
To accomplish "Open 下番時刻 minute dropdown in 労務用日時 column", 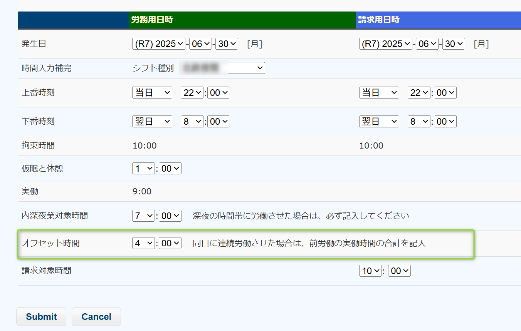I will pos(218,122).
